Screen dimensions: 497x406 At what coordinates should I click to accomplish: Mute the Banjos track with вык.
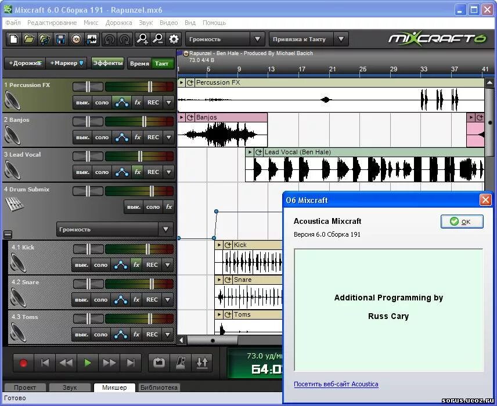pyautogui.click(x=82, y=137)
